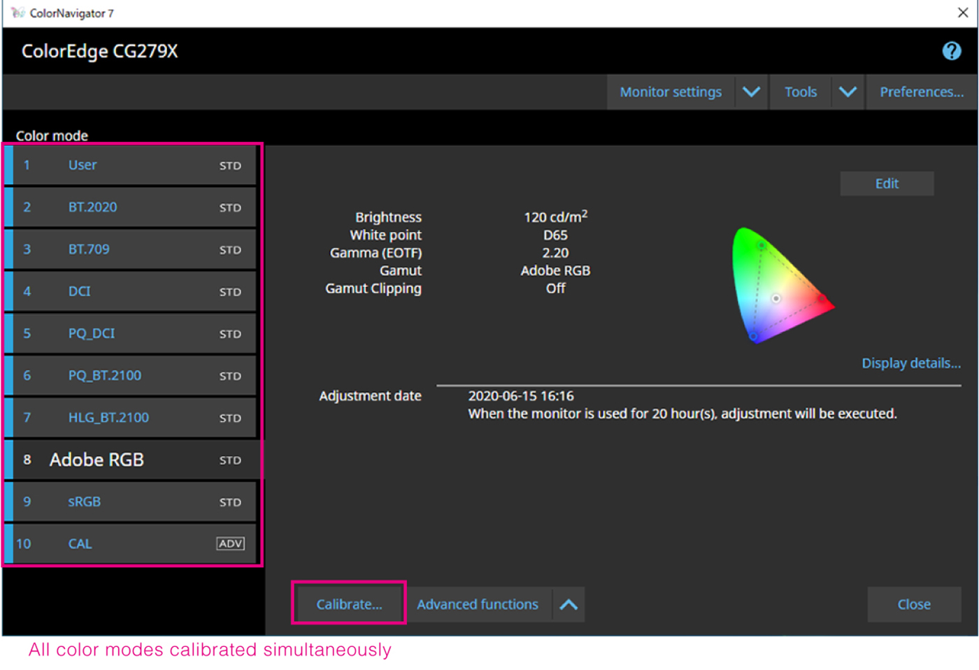
Task: Click the ADV badge on the CAL row
Action: click(x=230, y=544)
